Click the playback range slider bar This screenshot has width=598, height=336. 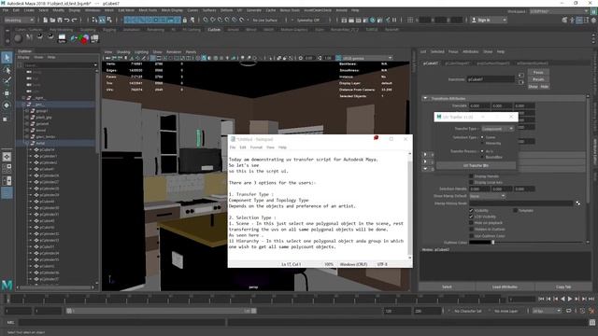coord(162,311)
